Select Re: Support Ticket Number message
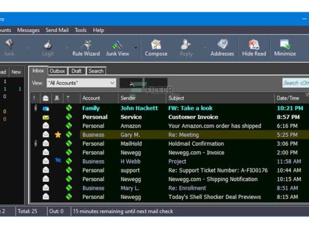The image size is (309, 232). click(218, 170)
